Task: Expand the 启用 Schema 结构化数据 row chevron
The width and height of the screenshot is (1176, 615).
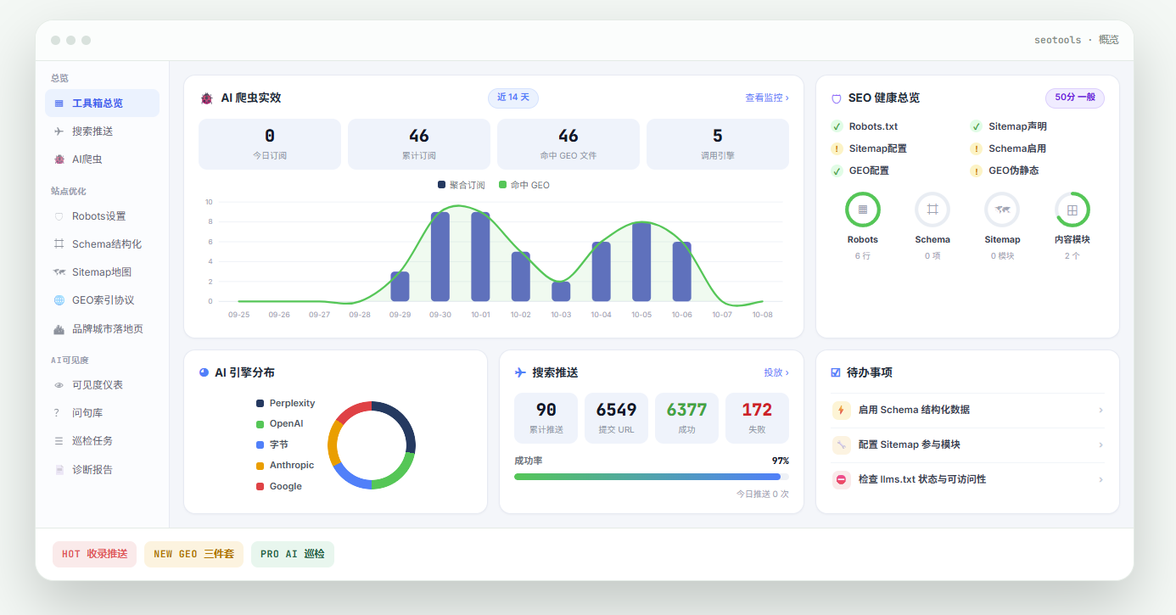Action: [x=1100, y=411]
